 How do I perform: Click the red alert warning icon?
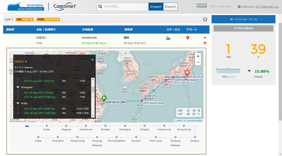188,38
